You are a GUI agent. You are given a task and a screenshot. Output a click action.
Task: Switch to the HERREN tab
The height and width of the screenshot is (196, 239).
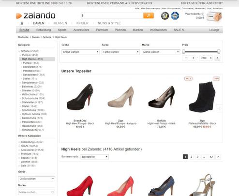[60, 23]
